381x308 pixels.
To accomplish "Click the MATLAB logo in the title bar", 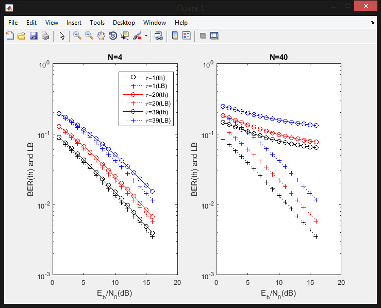I will coord(9,8).
